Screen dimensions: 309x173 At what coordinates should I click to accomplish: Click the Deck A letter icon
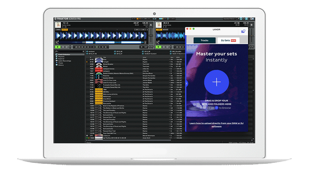click(x=151, y=25)
